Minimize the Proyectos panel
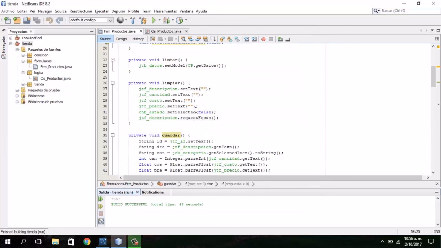 92,31
